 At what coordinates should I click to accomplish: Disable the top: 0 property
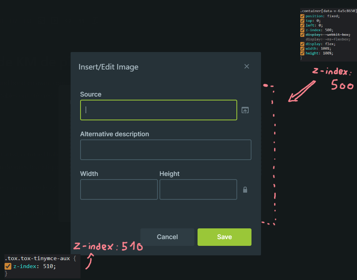pyautogui.click(x=302, y=21)
